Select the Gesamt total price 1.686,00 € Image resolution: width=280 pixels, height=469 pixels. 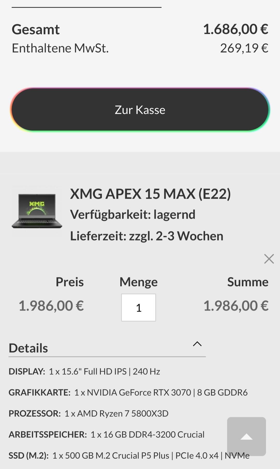235,29
